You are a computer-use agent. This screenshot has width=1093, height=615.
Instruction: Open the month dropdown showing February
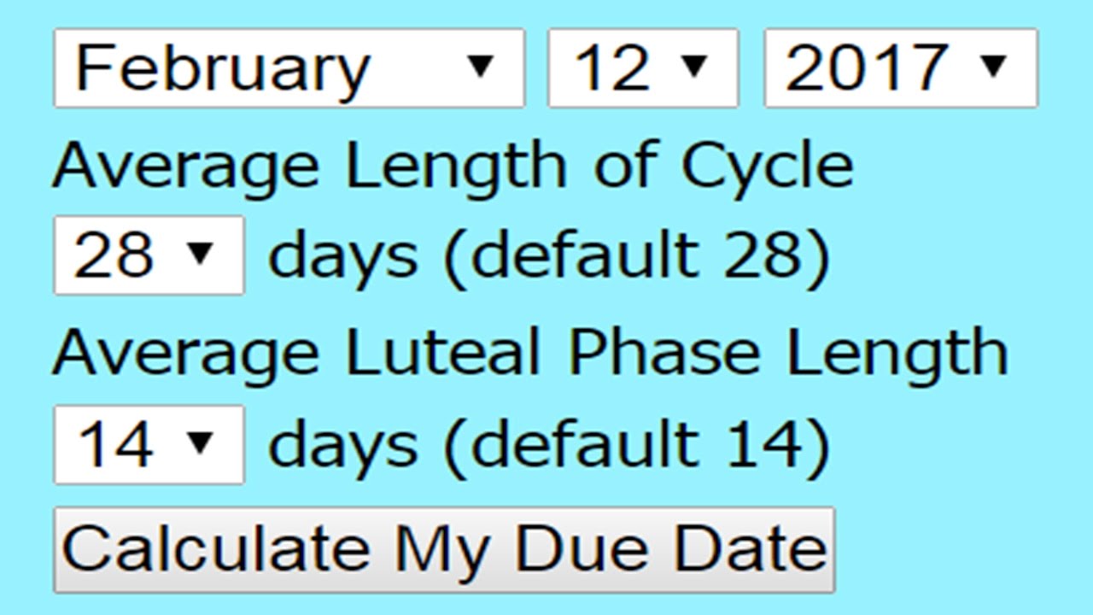(x=289, y=68)
